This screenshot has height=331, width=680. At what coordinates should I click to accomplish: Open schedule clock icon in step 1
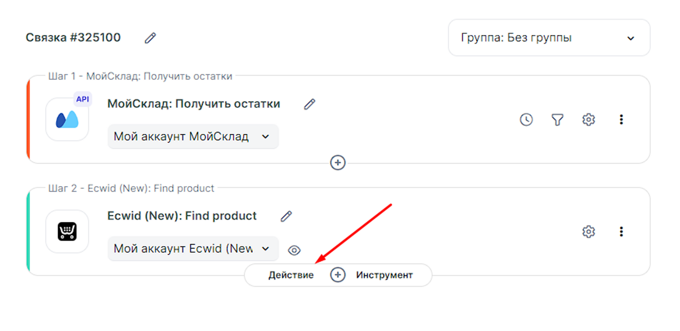click(x=526, y=120)
